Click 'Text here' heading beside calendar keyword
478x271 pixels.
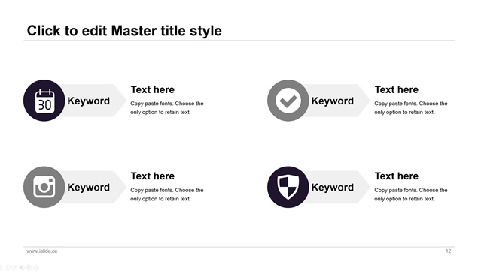pyautogui.click(x=153, y=90)
